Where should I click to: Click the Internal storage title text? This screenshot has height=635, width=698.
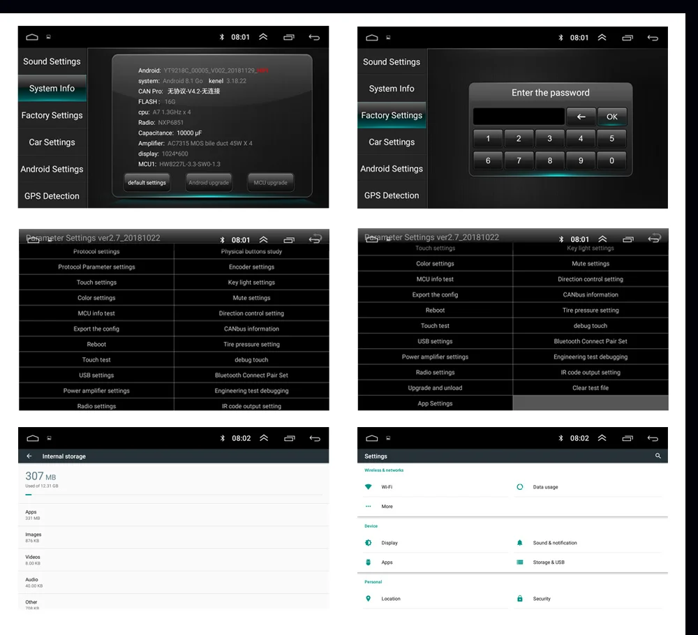[x=64, y=456]
